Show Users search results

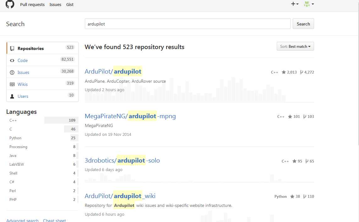[x=42, y=96]
